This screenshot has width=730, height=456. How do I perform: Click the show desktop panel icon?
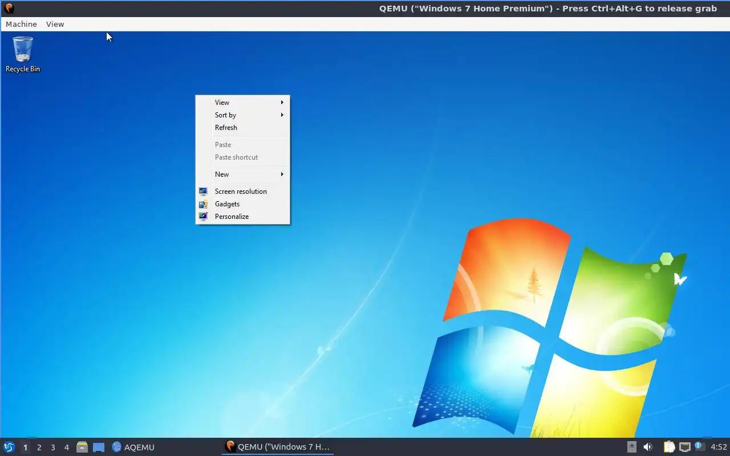point(99,447)
